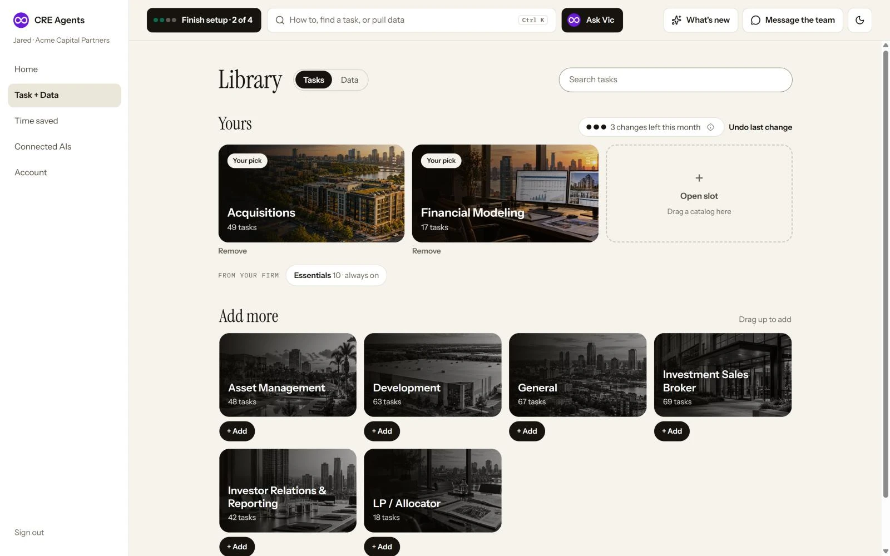Open the General card with 67 tasks
The width and height of the screenshot is (890, 556).
tap(577, 375)
